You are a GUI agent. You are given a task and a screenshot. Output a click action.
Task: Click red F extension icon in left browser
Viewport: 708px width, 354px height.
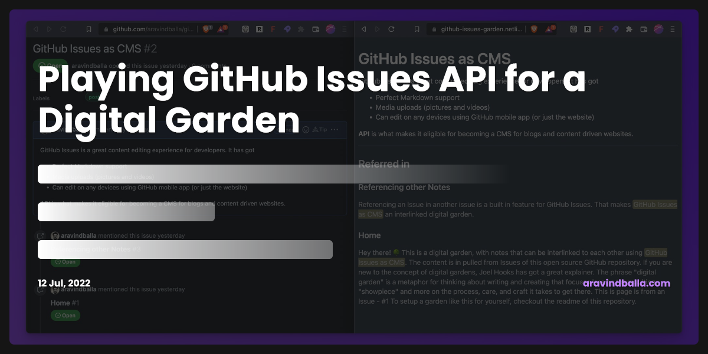click(273, 29)
